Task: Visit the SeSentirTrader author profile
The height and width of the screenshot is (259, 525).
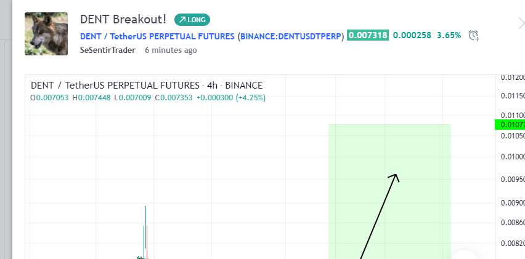Action: (109, 50)
